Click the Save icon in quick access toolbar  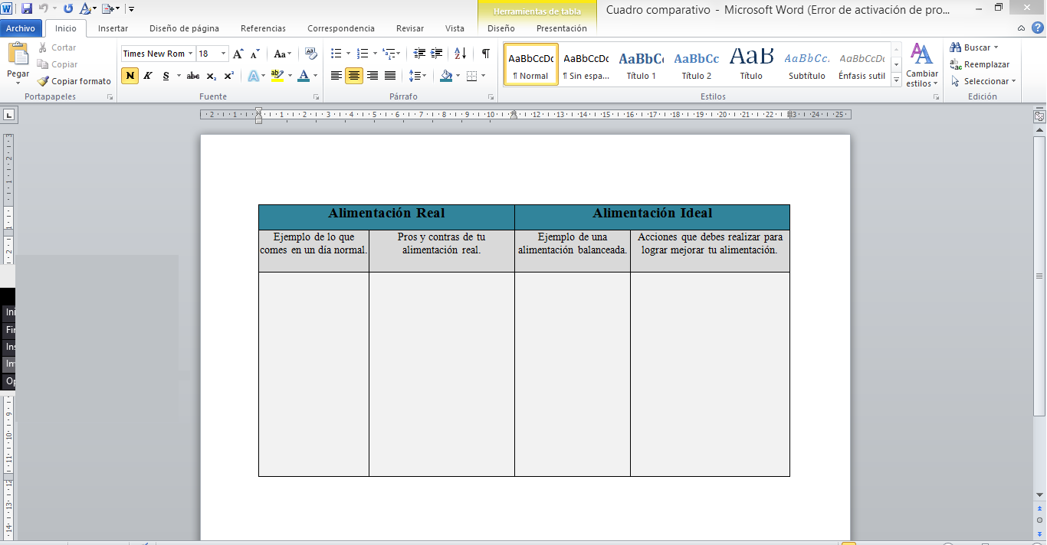coord(27,8)
